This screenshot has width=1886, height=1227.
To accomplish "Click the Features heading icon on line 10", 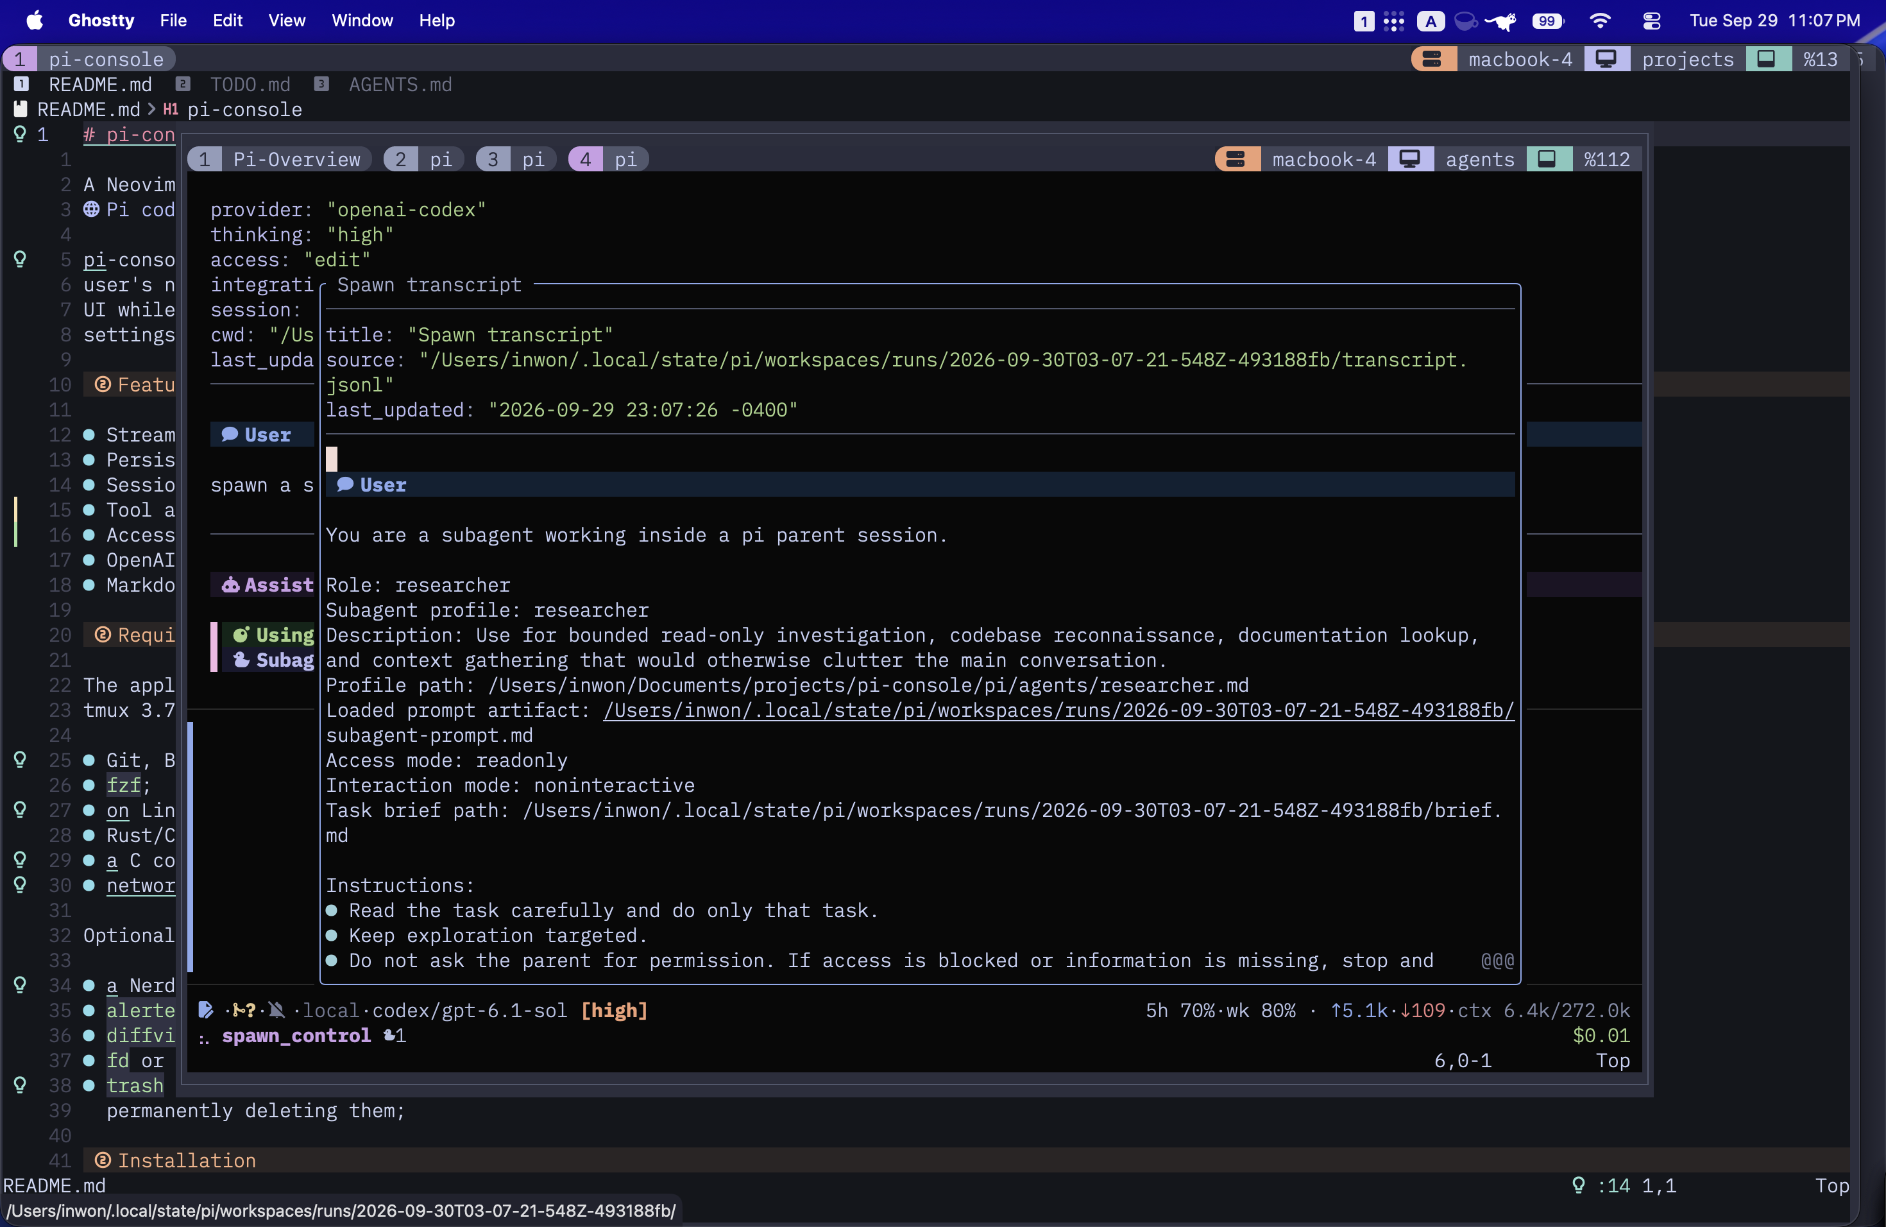I will tap(102, 384).
